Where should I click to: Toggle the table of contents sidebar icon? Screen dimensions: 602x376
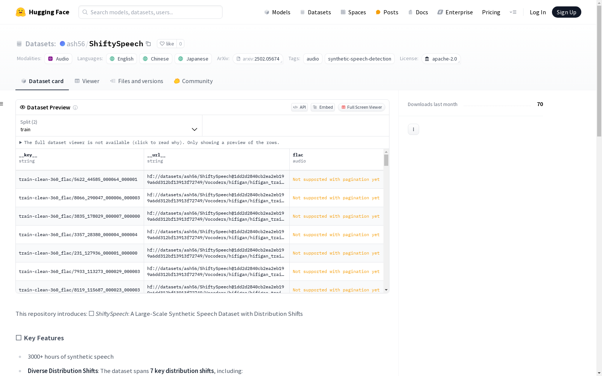coord(2,104)
